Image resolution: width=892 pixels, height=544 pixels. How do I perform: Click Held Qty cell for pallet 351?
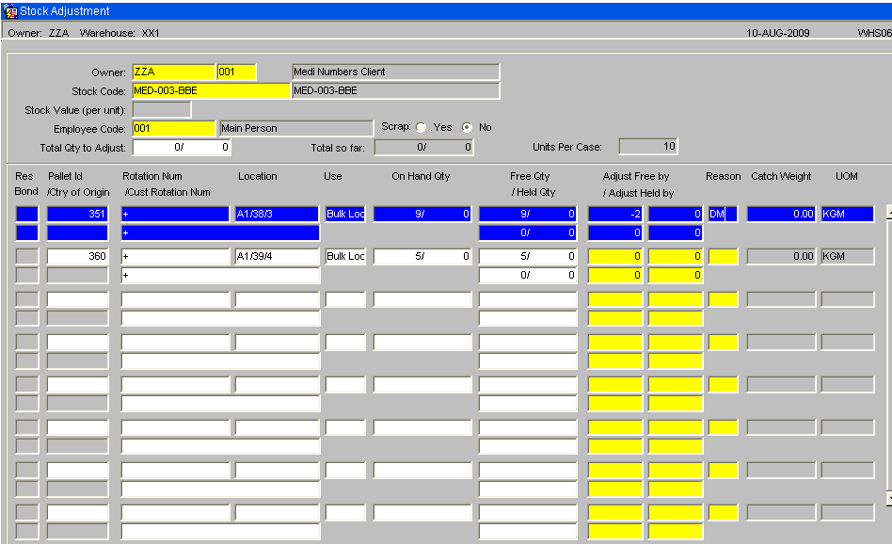[x=528, y=232]
